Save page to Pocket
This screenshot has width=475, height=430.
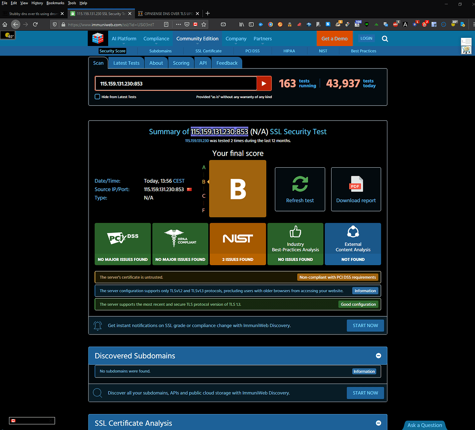(x=187, y=25)
